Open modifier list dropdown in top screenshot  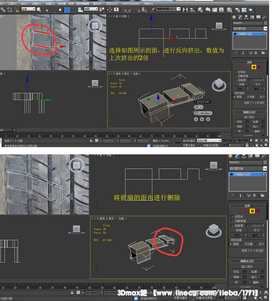250,28
